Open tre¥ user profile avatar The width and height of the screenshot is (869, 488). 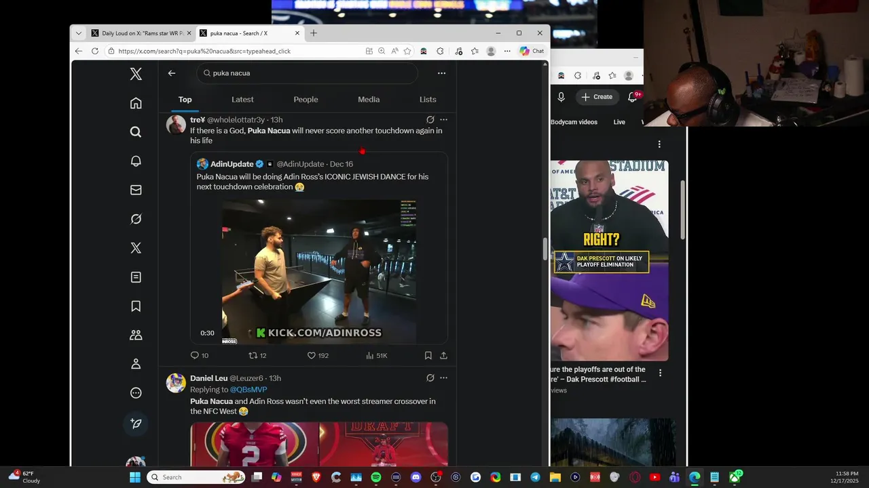[x=176, y=125]
